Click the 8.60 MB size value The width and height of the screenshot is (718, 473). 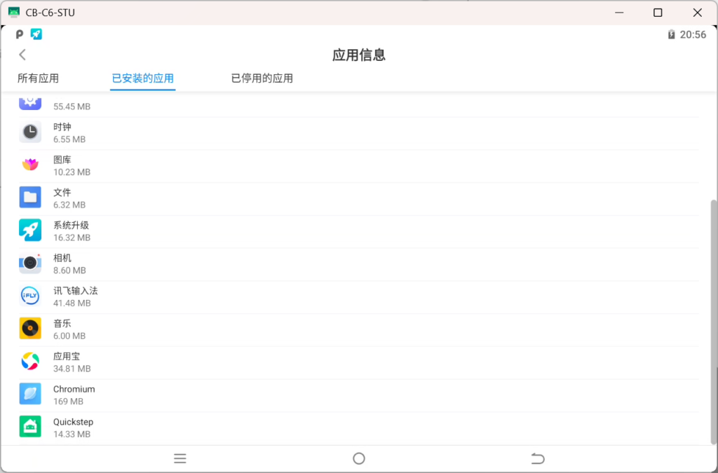pyautogui.click(x=69, y=270)
